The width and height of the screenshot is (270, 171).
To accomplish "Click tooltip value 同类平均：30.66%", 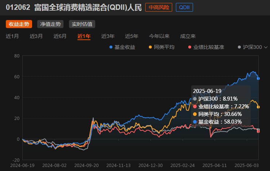I will [220, 114].
